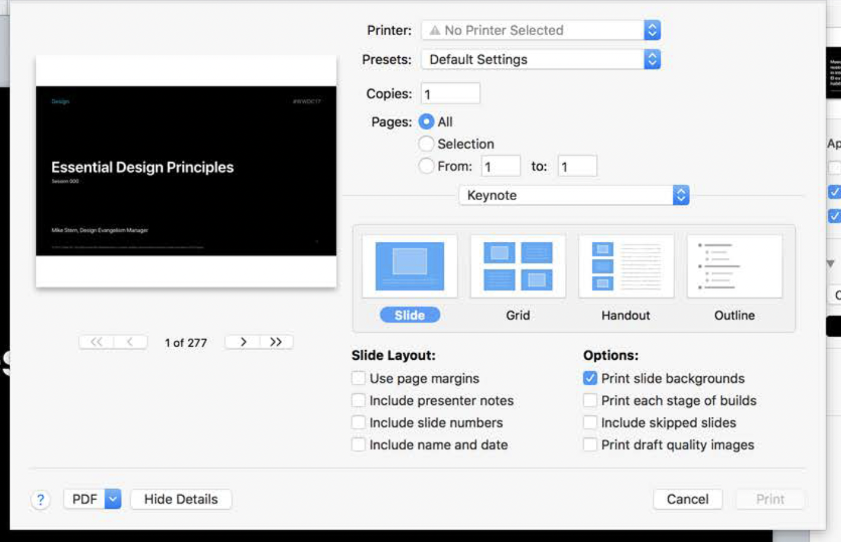Select the All pages radio button

tap(426, 122)
